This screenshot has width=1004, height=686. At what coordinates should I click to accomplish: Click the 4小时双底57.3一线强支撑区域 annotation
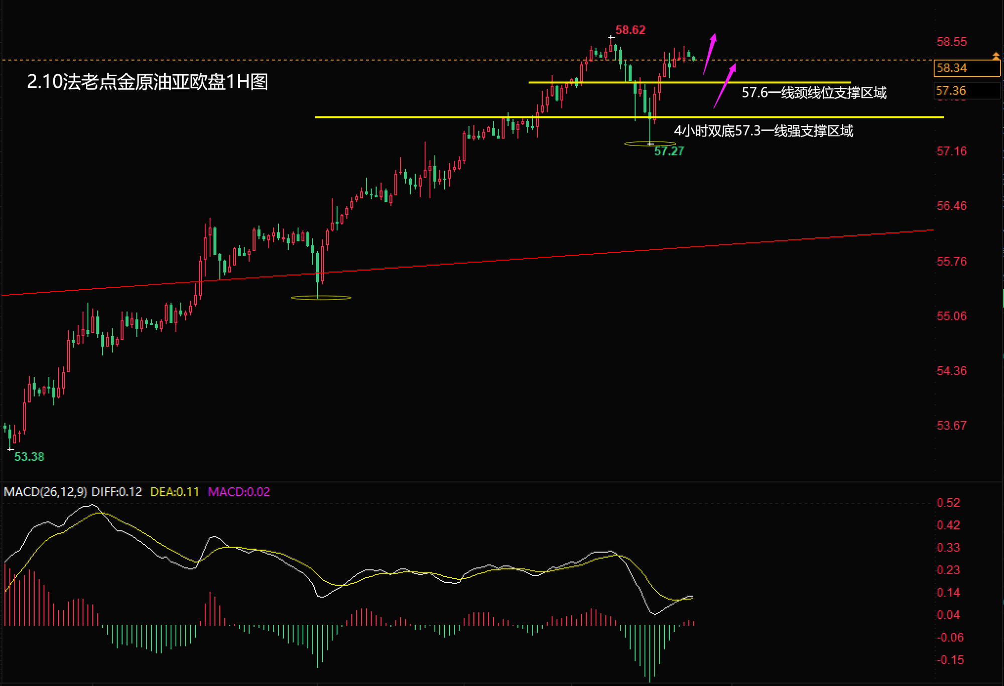763,131
